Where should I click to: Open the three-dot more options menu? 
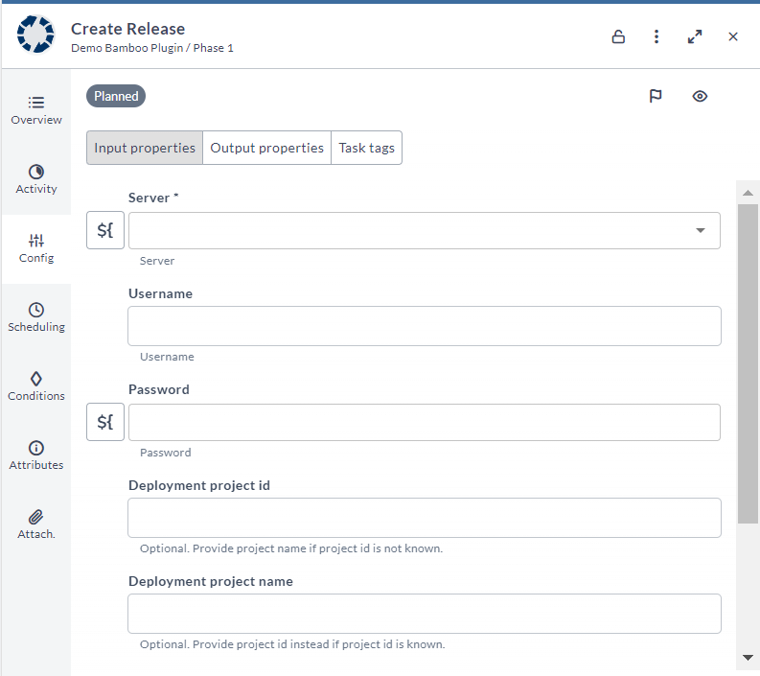point(656,36)
